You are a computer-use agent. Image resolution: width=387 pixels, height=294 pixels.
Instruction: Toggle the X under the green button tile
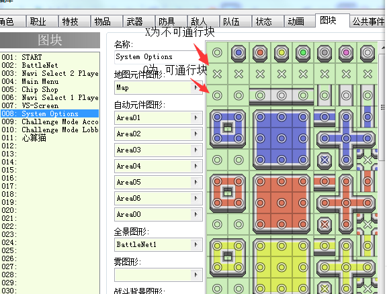point(303,74)
